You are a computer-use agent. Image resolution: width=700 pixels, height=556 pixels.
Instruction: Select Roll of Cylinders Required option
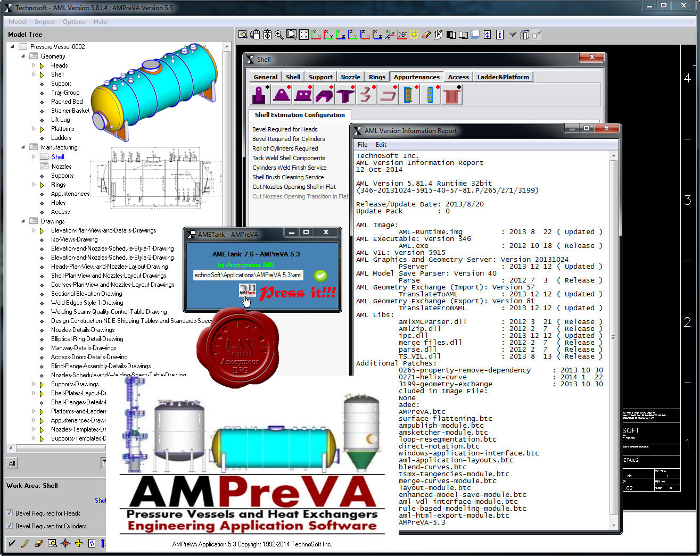(285, 148)
